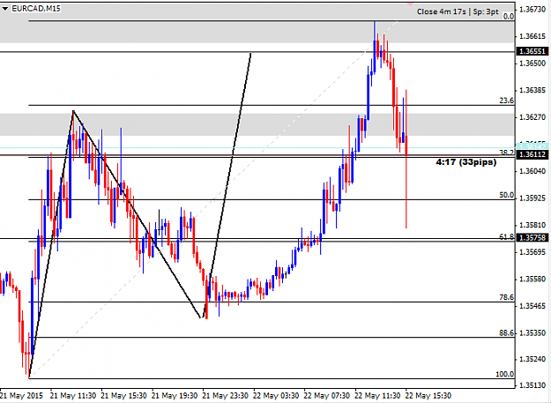Click the '21 May 15:30' time axis label
Image resolution: width=551 pixels, height=403 pixels.
click(x=123, y=396)
